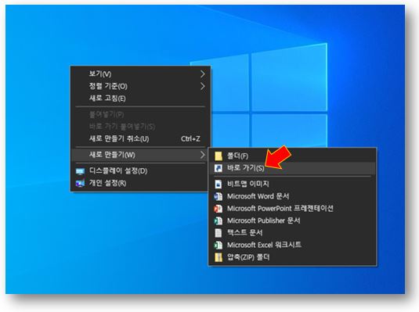Open 디스플레이 설정(D)
Screen dimensions: 419x312
click(140, 171)
